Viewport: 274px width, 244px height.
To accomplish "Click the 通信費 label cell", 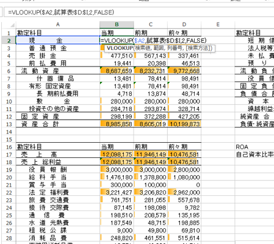I will (58, 215).
